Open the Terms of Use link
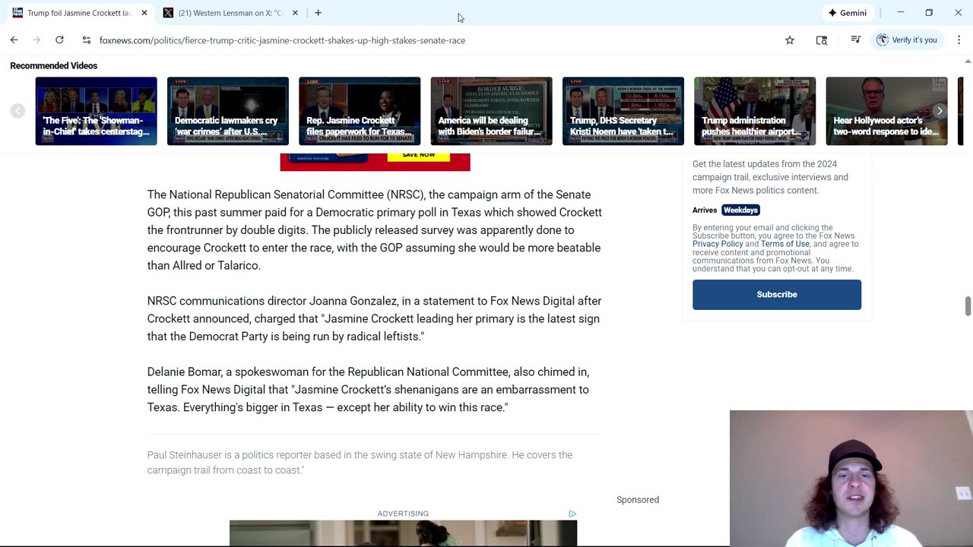Image resolution: width=973 pixels, height=547 pixels. click(x=785, y=244)
